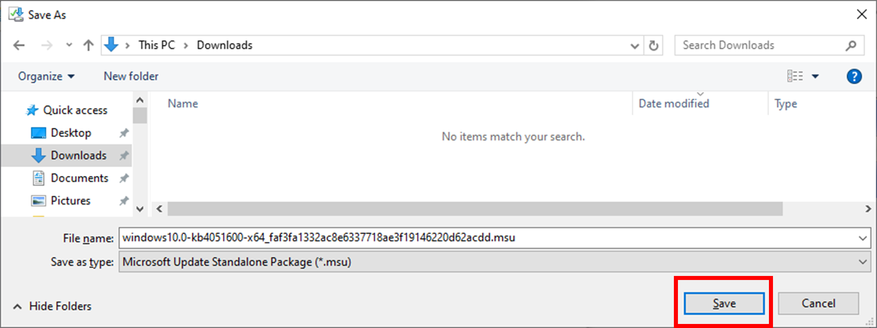Click the horizontal scrollbar in file list
Image resolution: width=877 pixels, height=328 pixels.
pos(475,209)
